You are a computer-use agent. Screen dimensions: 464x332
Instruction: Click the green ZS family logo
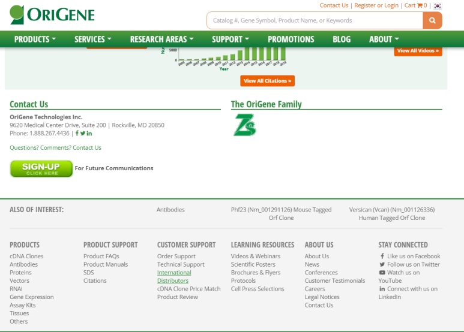pos(245,125)
